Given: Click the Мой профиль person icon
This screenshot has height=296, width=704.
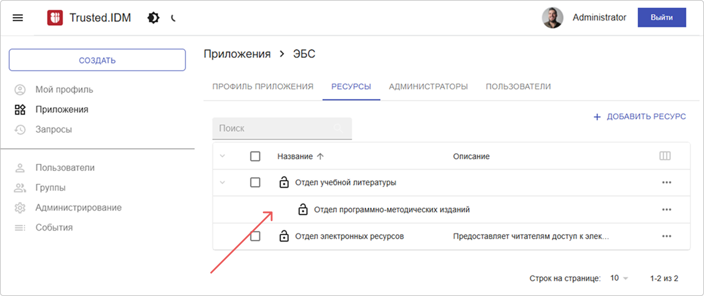Looking at the screenshot, I should pos(20,90).
